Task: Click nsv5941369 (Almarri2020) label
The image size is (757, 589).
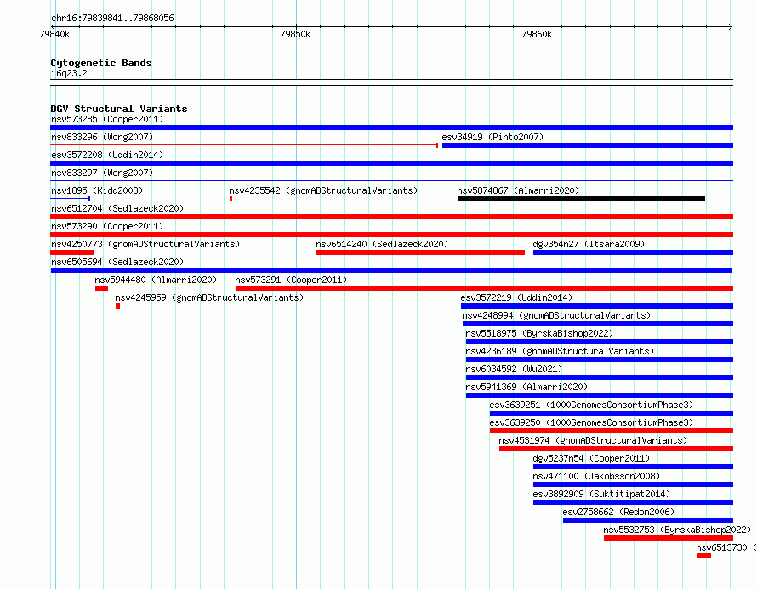Action: pos(526,387)
